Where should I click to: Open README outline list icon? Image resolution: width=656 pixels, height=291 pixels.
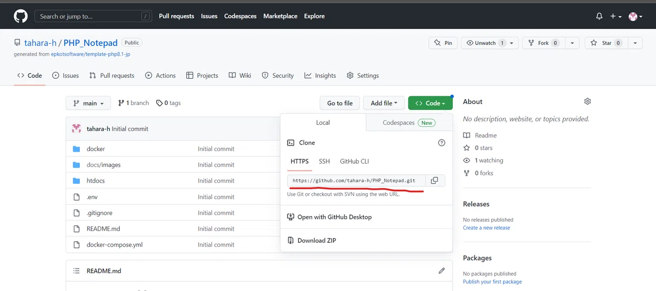click(77, 271)
